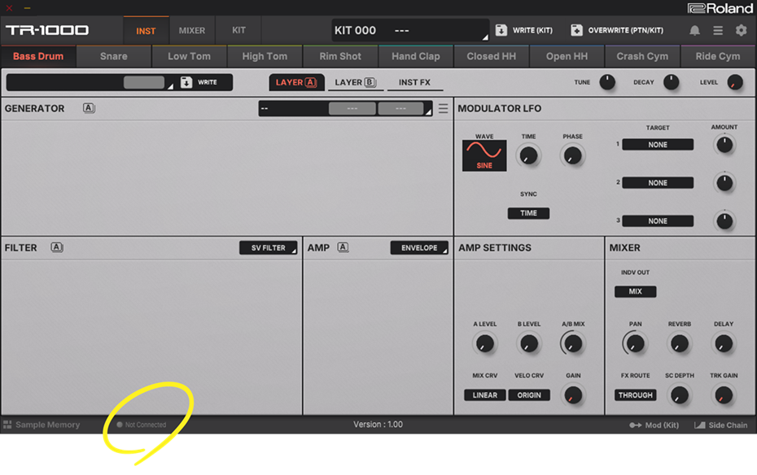Open the SV FILTER type dropdown
The image size is (757, 475).
269,248
